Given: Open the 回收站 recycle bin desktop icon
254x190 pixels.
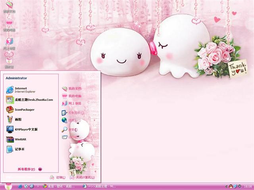Looking at the screenshot, I should click(9, 62).
